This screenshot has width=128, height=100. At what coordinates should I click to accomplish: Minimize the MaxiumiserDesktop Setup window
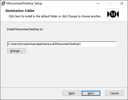point(98,3)
